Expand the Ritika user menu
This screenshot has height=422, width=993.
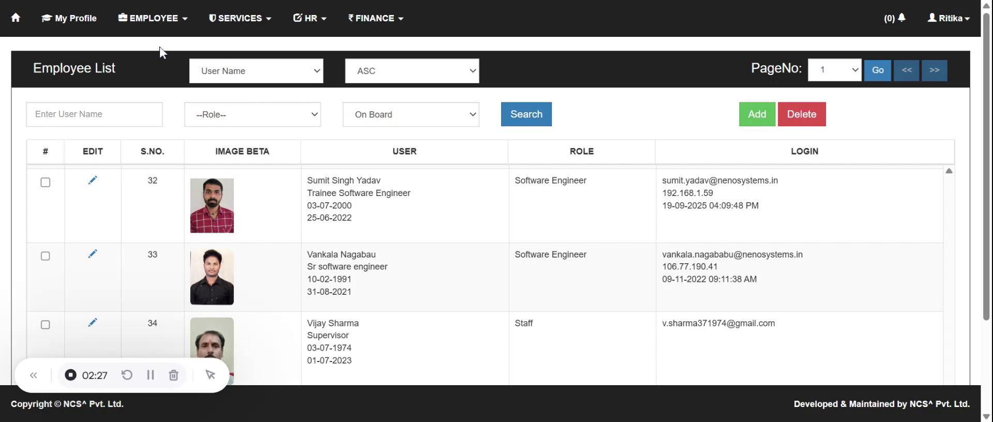pos(949,18)
